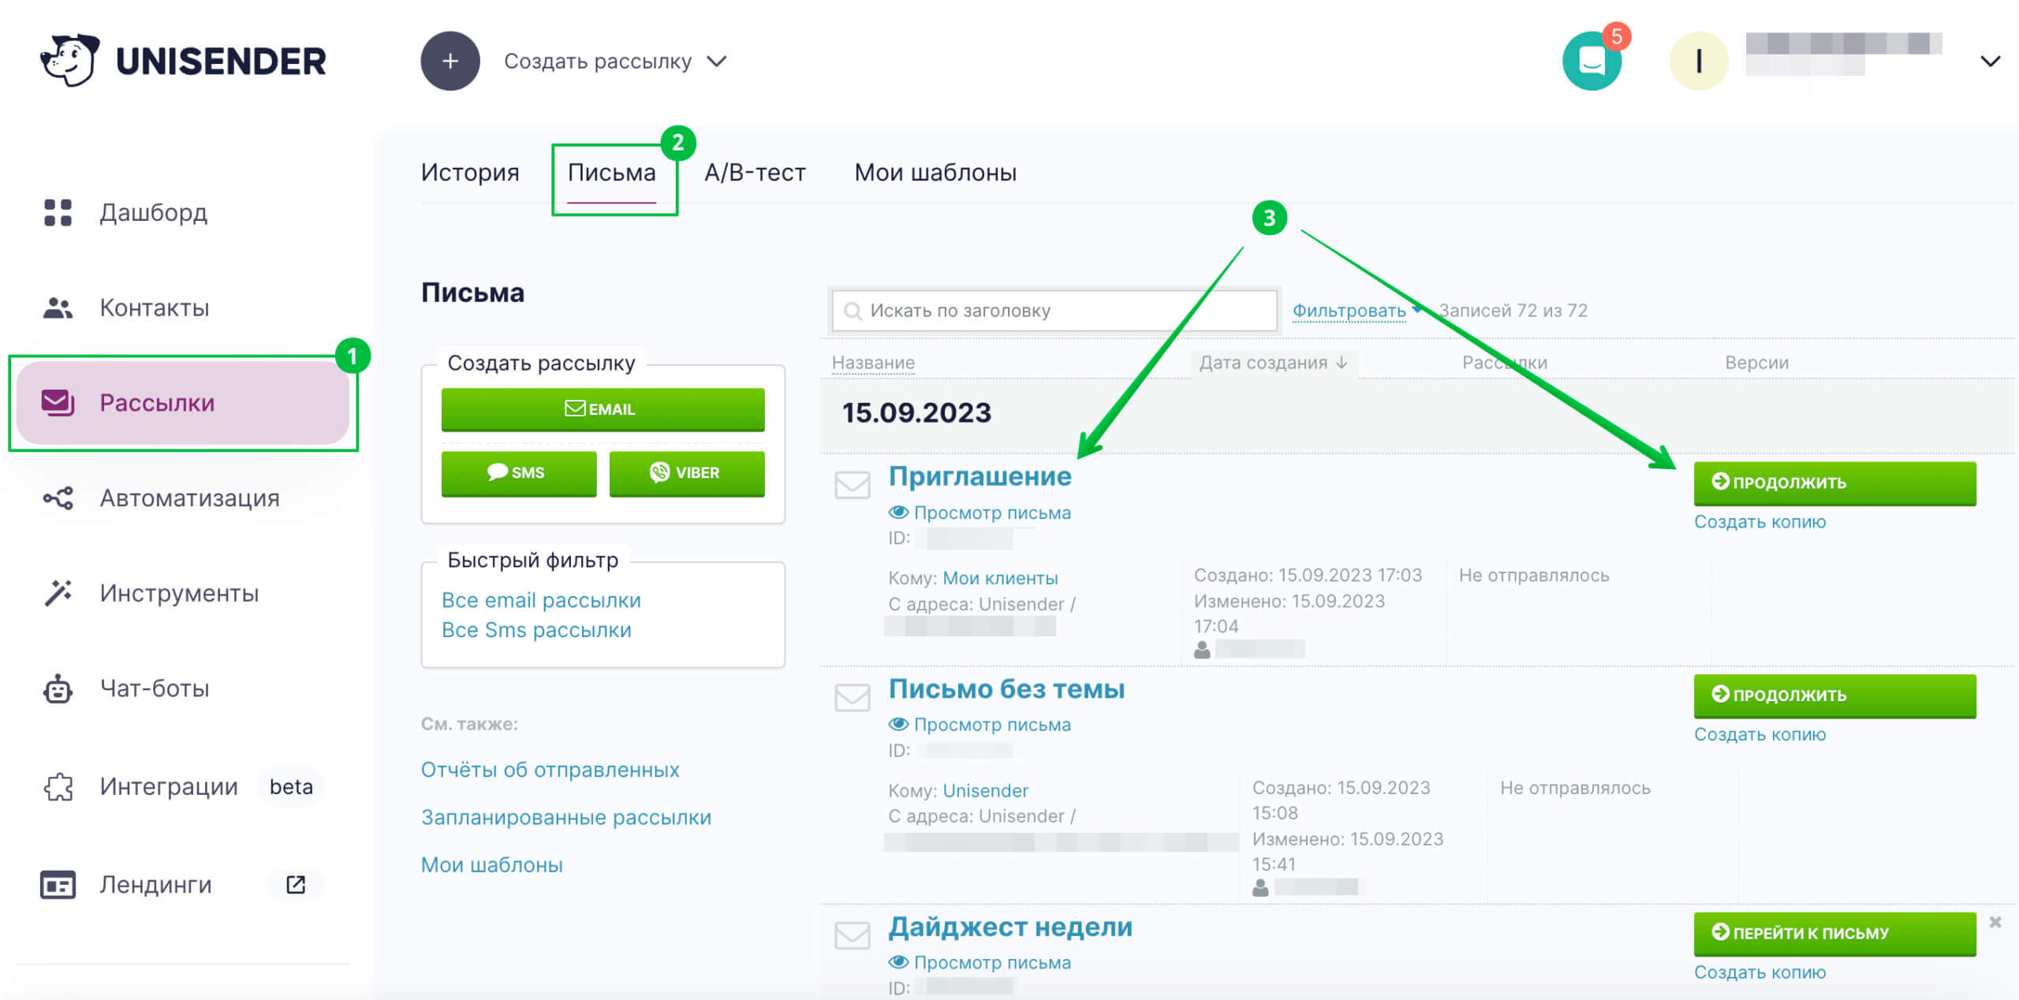Open the Письмо без темы title
This screenshot has width=2019, height=1000.
(1006, 689)
